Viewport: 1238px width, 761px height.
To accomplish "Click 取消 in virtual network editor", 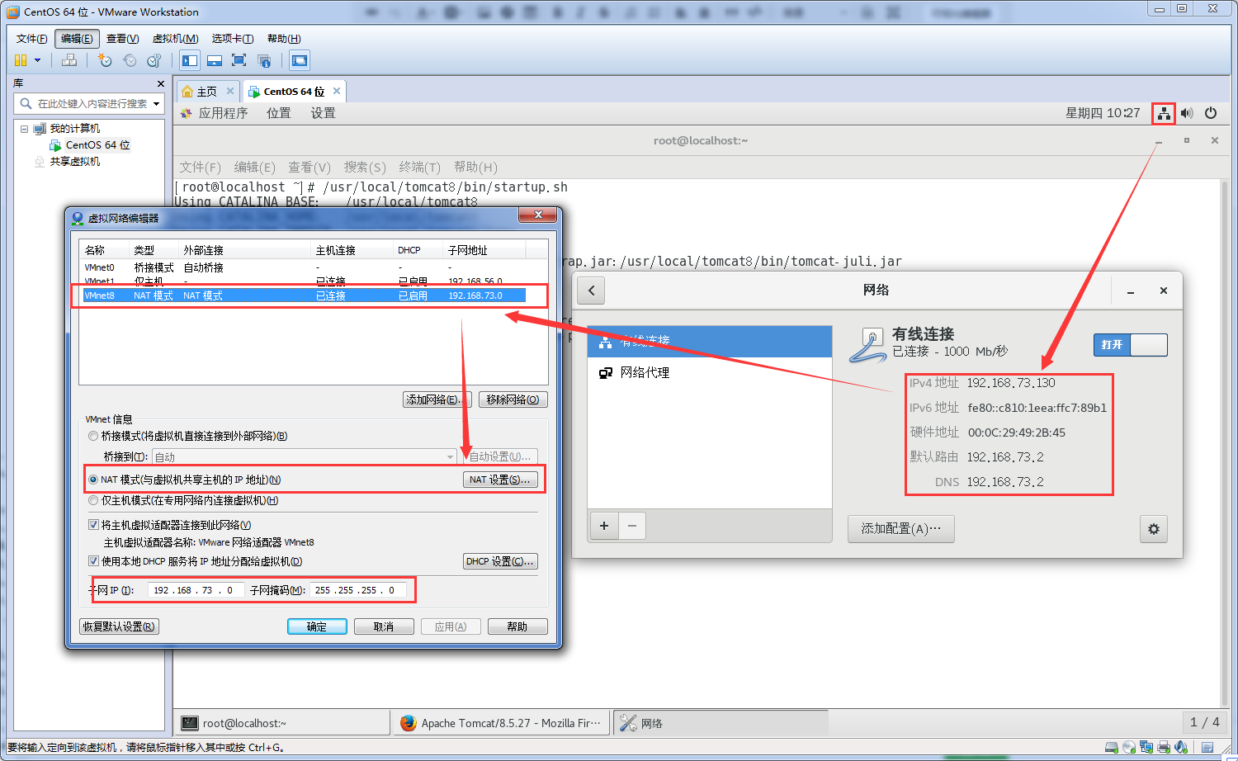I will point(384,626).
